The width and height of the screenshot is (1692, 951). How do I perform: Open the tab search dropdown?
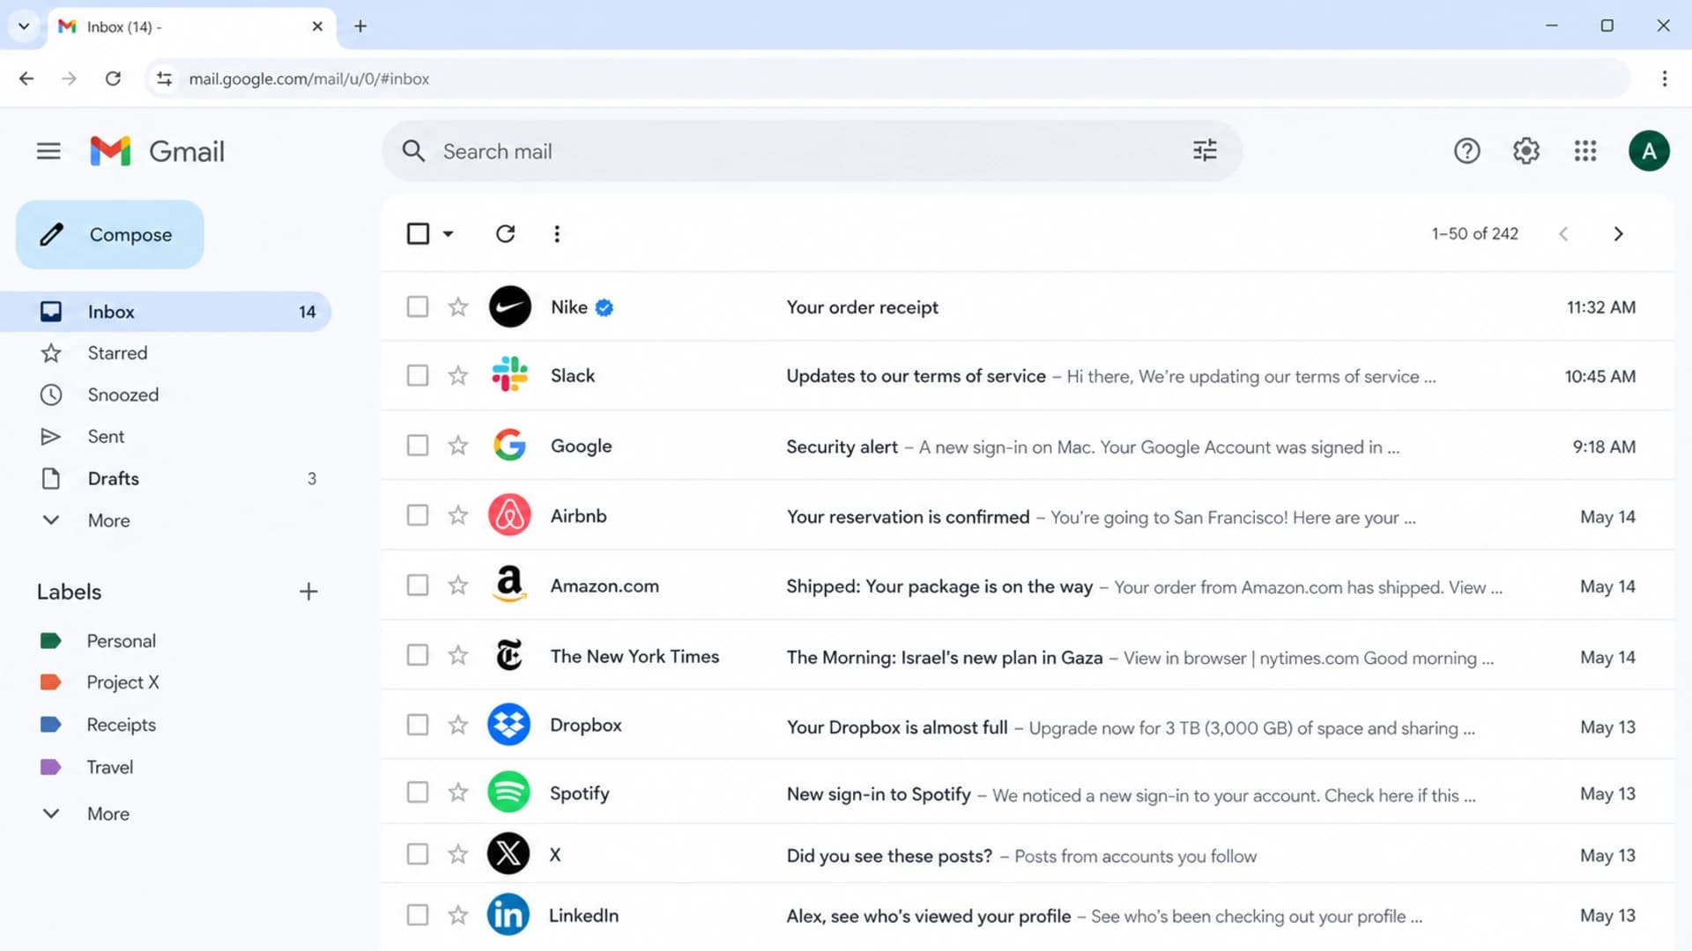click(x=24, y=26)
